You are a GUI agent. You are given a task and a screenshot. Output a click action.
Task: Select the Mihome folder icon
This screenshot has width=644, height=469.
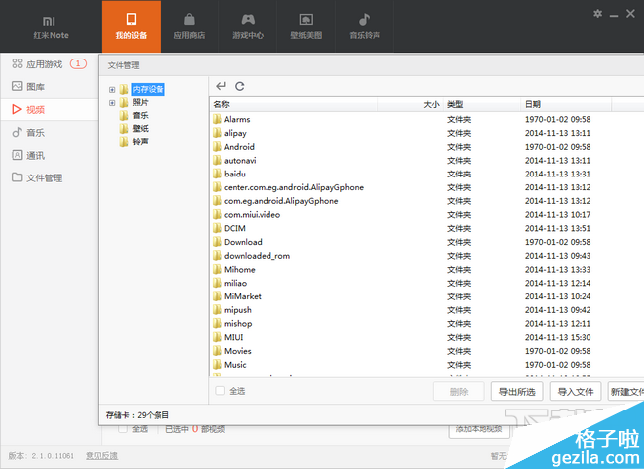click(x=217, y=270)
